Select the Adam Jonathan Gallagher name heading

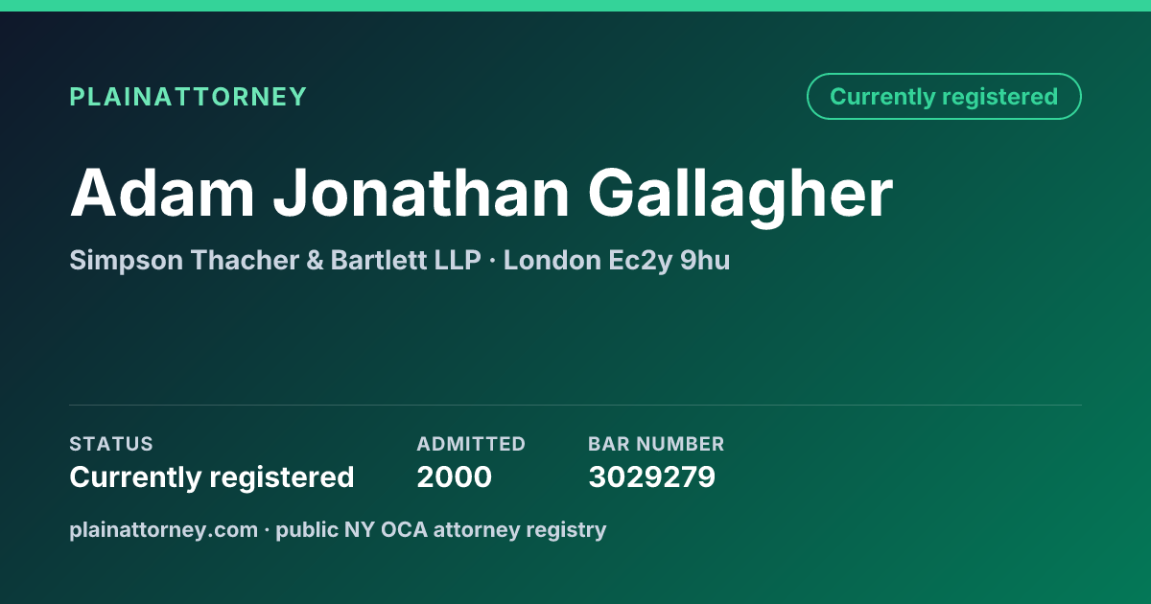coord(482,193)
